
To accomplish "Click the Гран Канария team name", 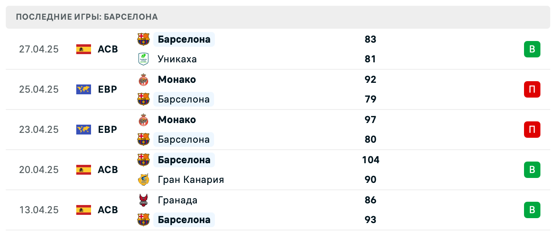I will coord(190,180).
